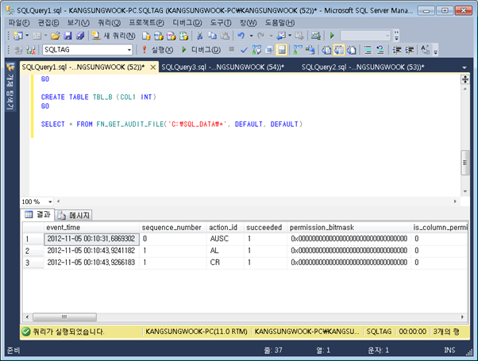The image size is (478, 361).
Task: Select Results to File output mode
Action: coord(352,50)
